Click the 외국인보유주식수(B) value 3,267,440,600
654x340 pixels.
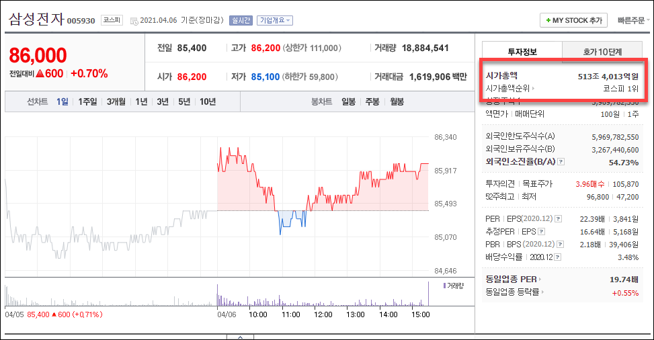tap(615, 150)
